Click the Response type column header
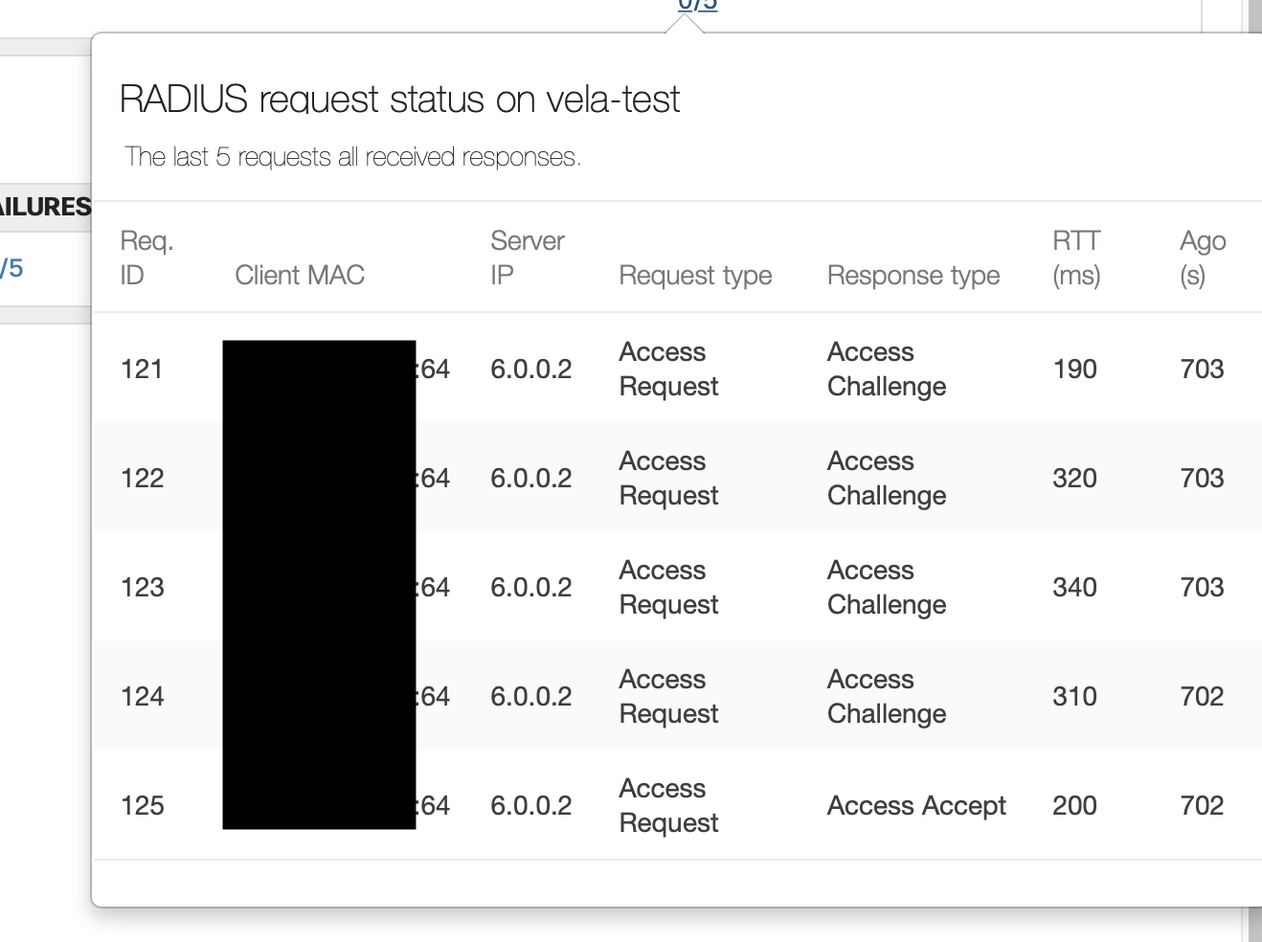Viewport: 1262px width, 942px height. tap(913, 276)
